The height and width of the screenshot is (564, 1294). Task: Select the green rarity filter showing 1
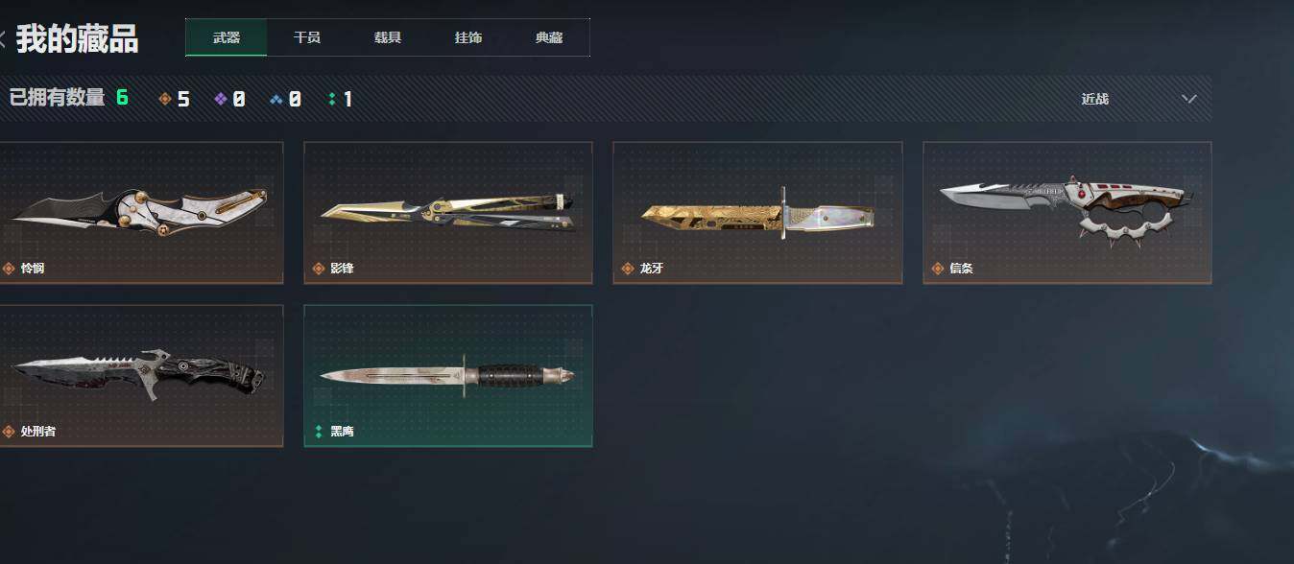340,99
